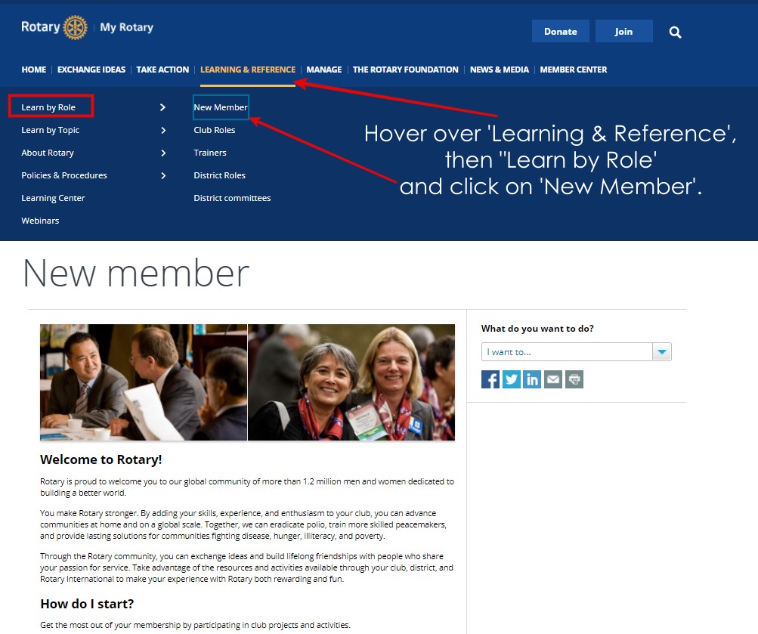Select the Take Action menu

point(162,69)
